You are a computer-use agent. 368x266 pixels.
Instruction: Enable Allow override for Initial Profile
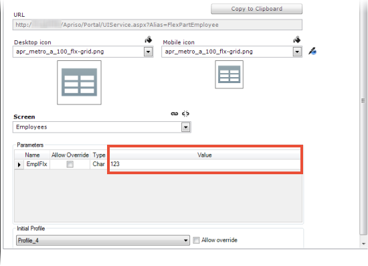pos(196,240)
